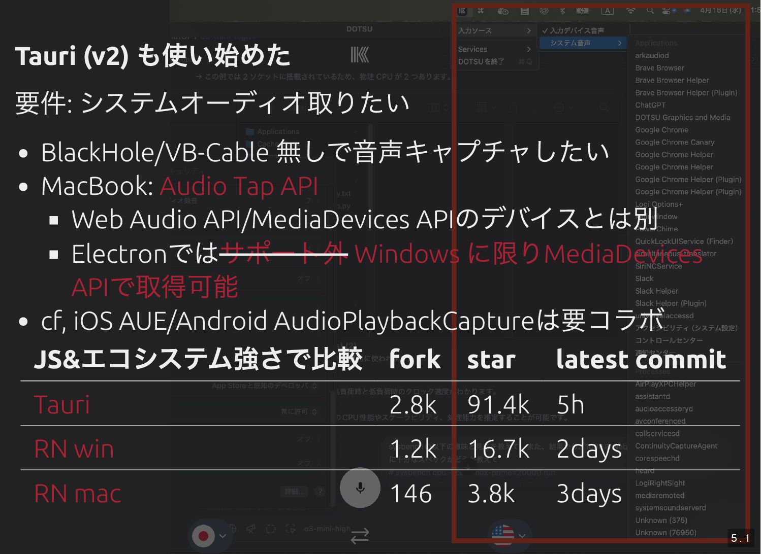Click the Wi-Fi icon in the menu bar
The width and height of the screenshot is (761, 554).
(630, 11)
